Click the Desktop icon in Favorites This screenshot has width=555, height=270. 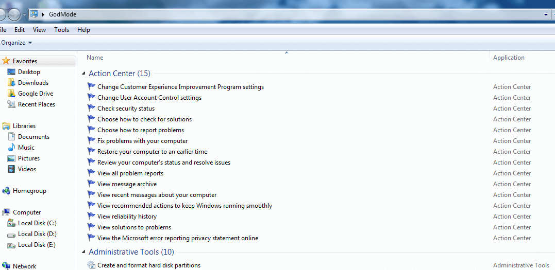11,71
